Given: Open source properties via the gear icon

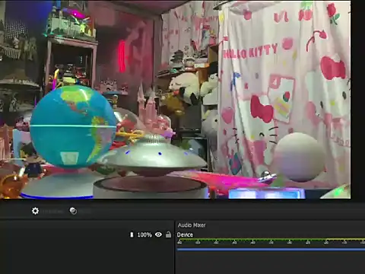Looking at the screenshot, I should coord(35,211).
